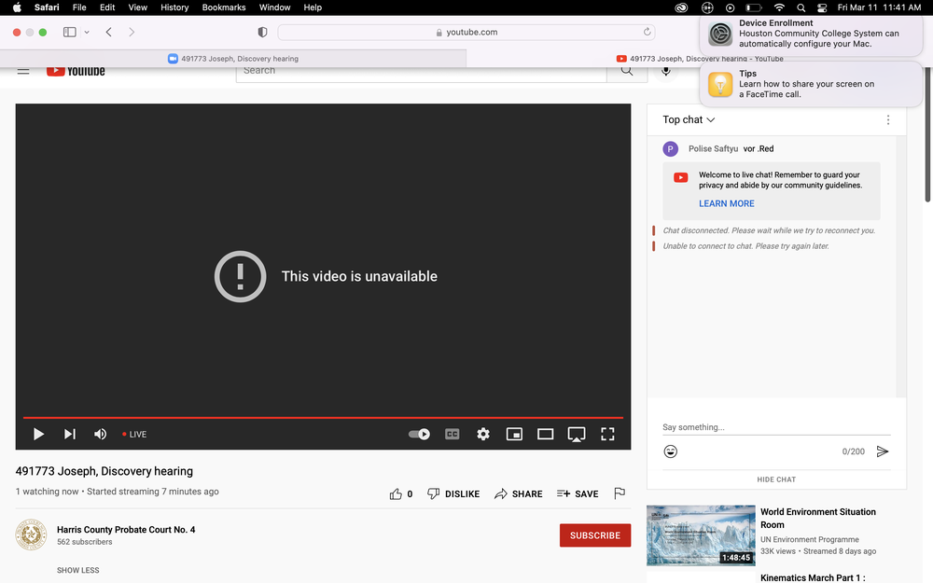Click the AirPlay icon in player
Viewport: 933px width, 583px height.
coord(577,434)
